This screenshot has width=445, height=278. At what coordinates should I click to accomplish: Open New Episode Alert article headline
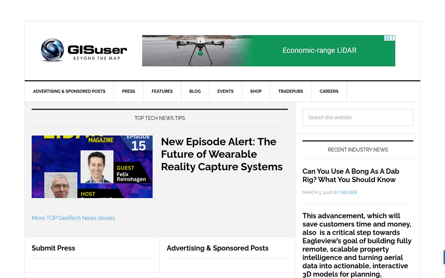(x=222, y=154)
